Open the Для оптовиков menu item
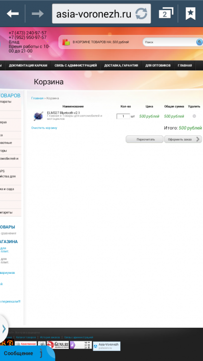This screenshot has width=203, height=361. [158, 65]
